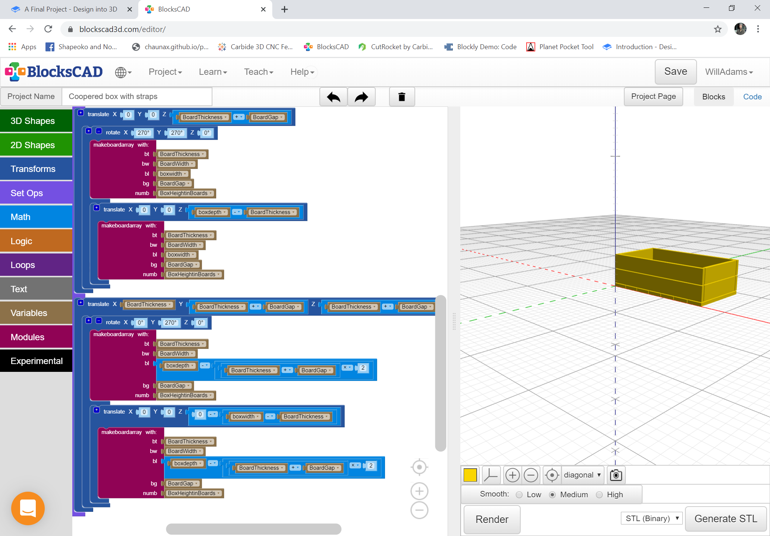Zoom out the 3D render view

tap(531, 475)
